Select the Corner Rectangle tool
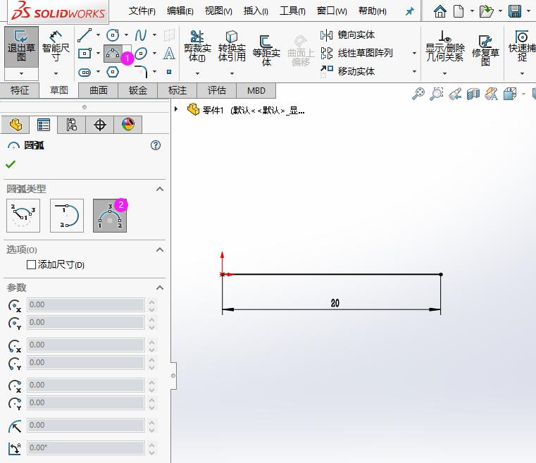536x463 pixels. click(85, 54)
